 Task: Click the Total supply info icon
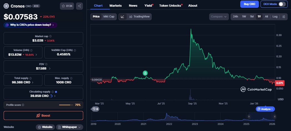(x=31, y=78)
